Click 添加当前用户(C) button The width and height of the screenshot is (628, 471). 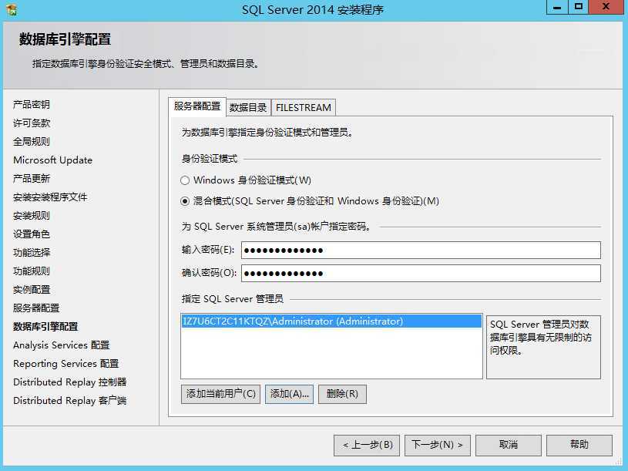pos(220,394)
